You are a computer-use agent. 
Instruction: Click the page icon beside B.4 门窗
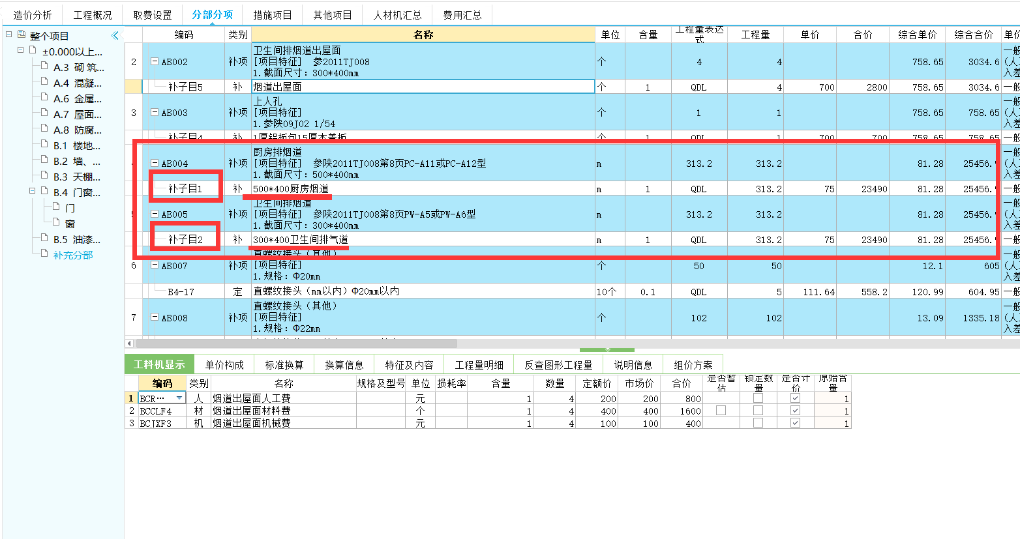[44, 192]
